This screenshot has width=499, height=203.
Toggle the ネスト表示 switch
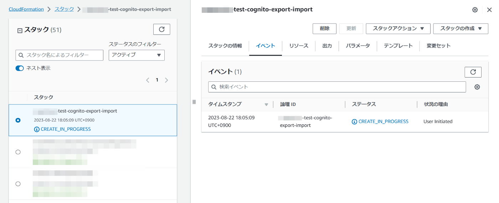[20, 68]
